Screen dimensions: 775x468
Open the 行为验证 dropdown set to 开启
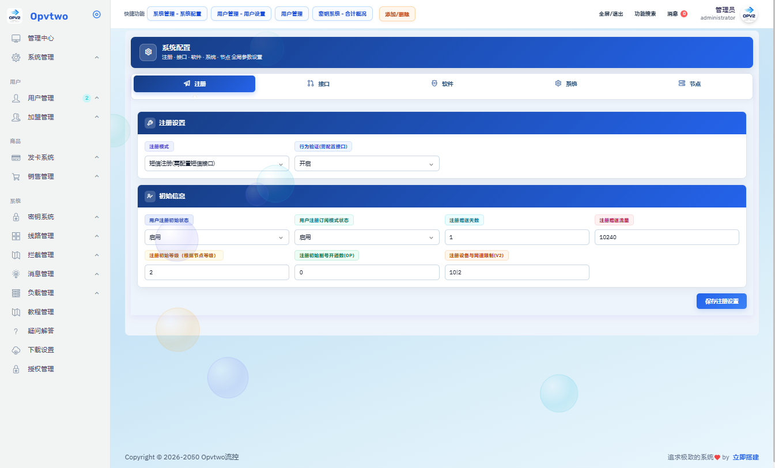[366, 164]
